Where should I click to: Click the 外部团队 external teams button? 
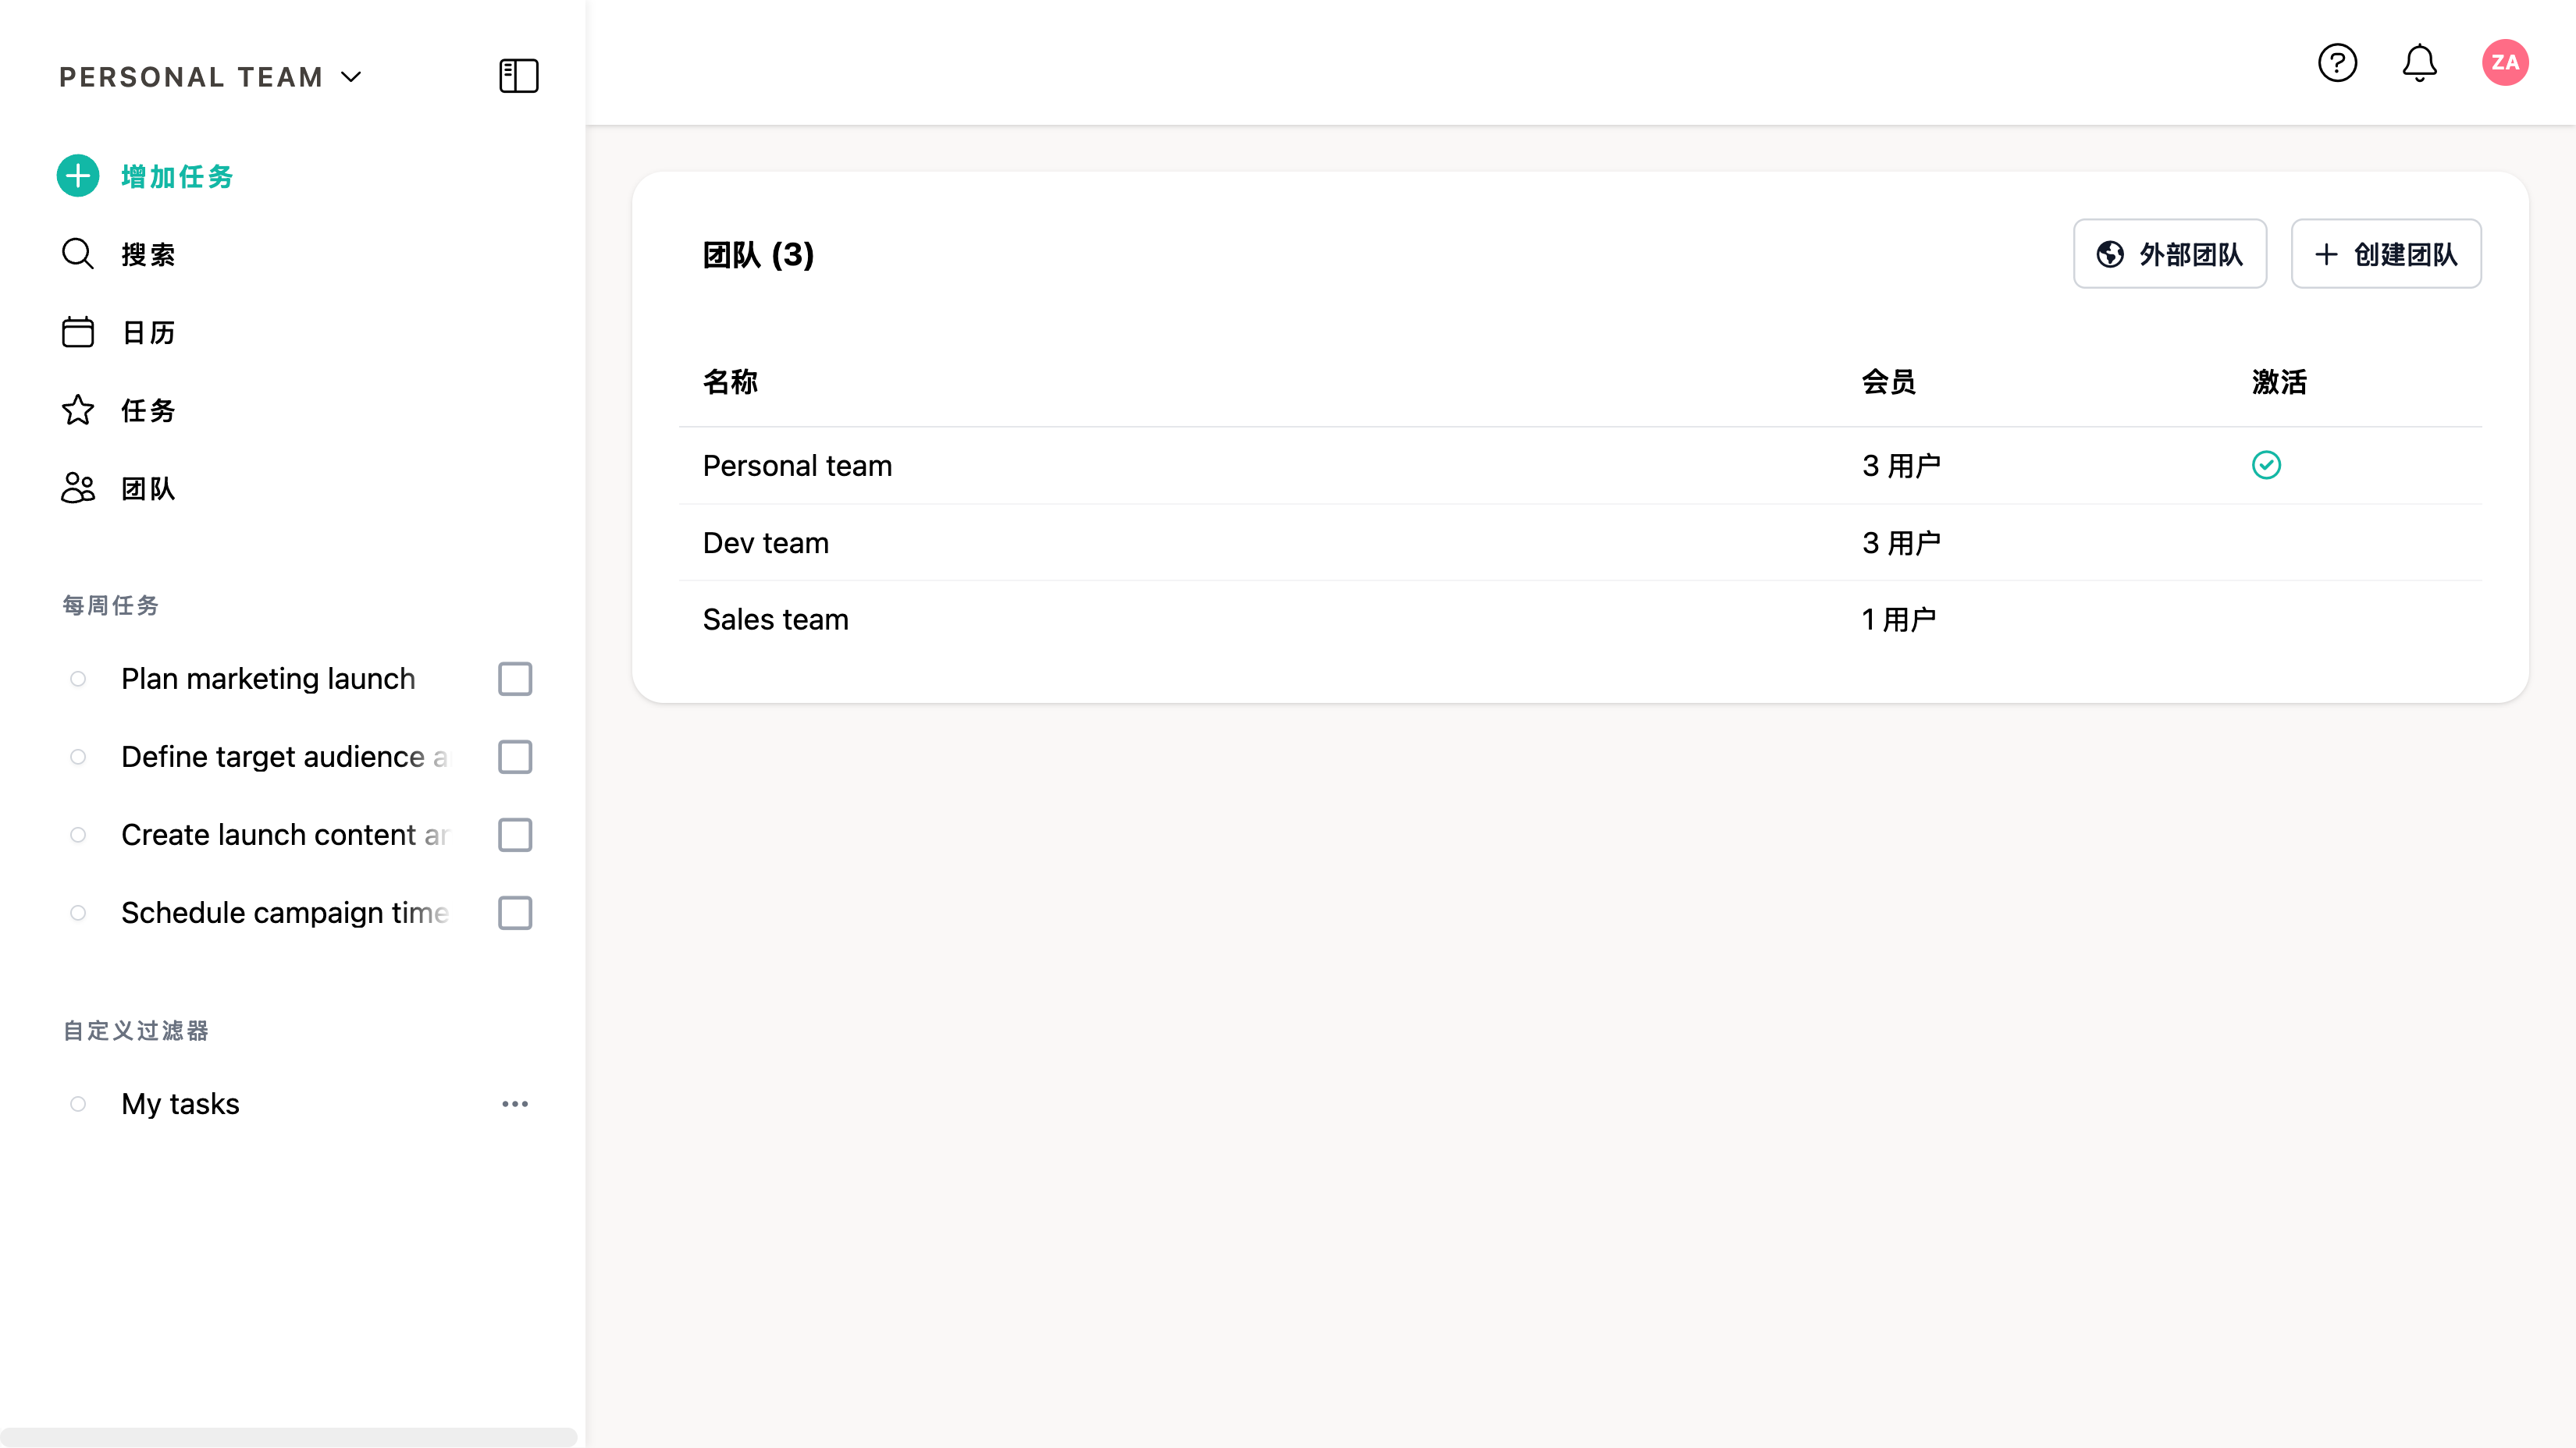(2169, 254)
